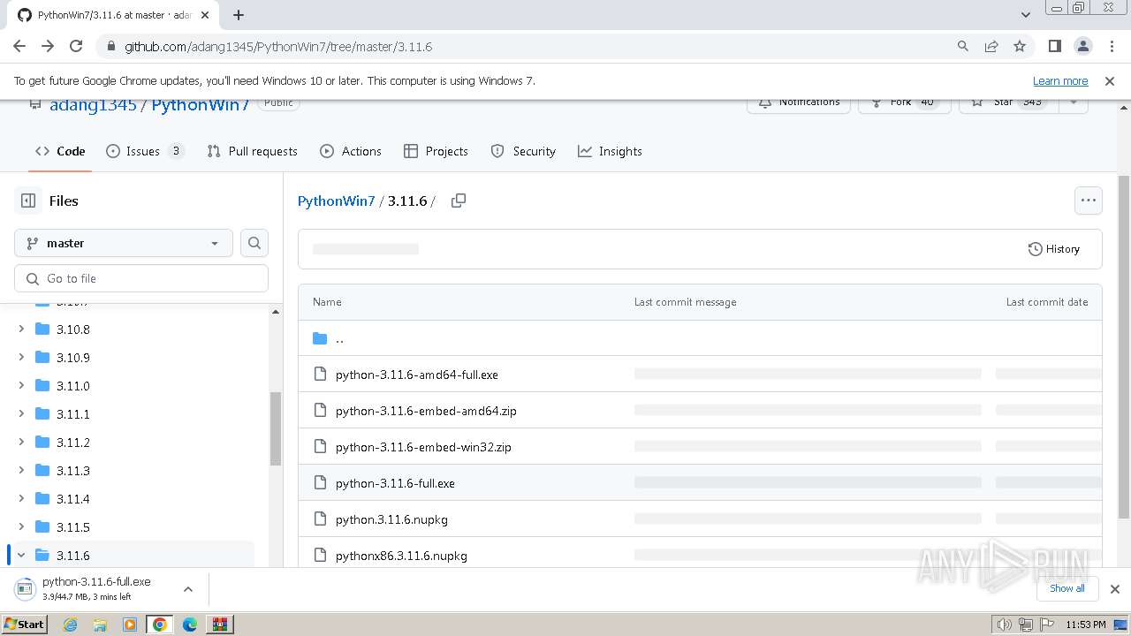The width and height of the screenshot is (1131, 636).
Task: Open Internet Explorer from taskbar
Action: (71, 625)
